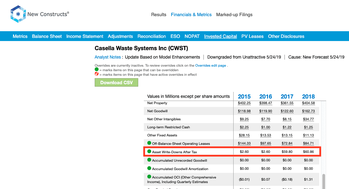Open the Overrides edit page link
This screenshot has height=189, width=349.
click(210, 66)
